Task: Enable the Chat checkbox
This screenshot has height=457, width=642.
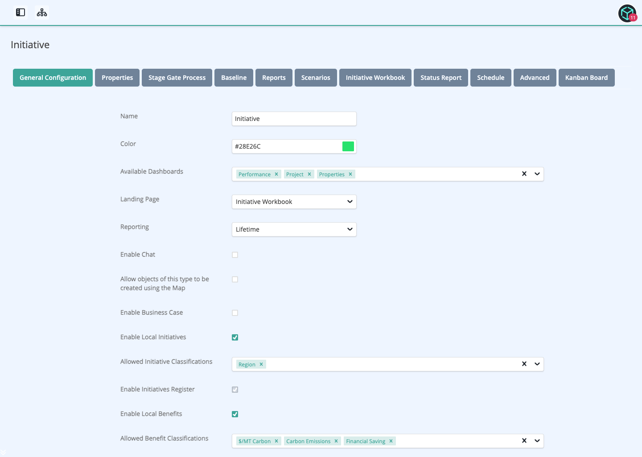Action: click(235, 255)
